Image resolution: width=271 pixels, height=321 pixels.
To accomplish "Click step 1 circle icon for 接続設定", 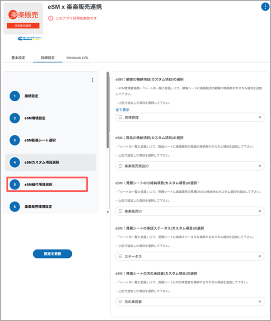I will click(15, 96).
